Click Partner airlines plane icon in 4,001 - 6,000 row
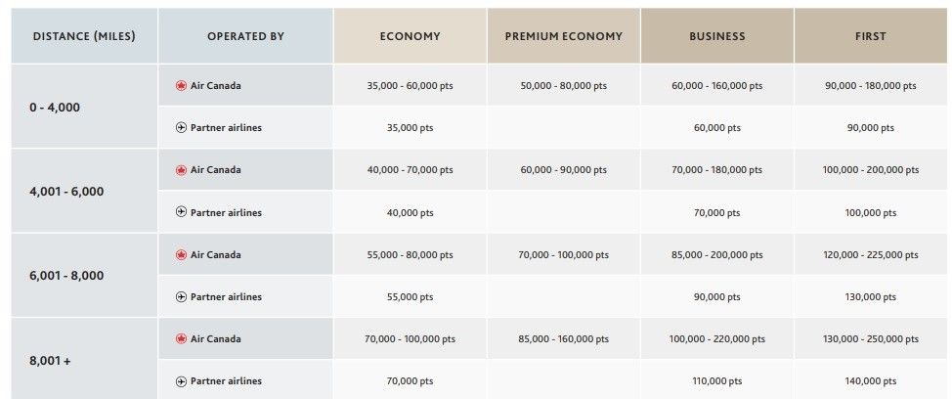This screenshot has height=399, width=952. [x=180, y=212]
